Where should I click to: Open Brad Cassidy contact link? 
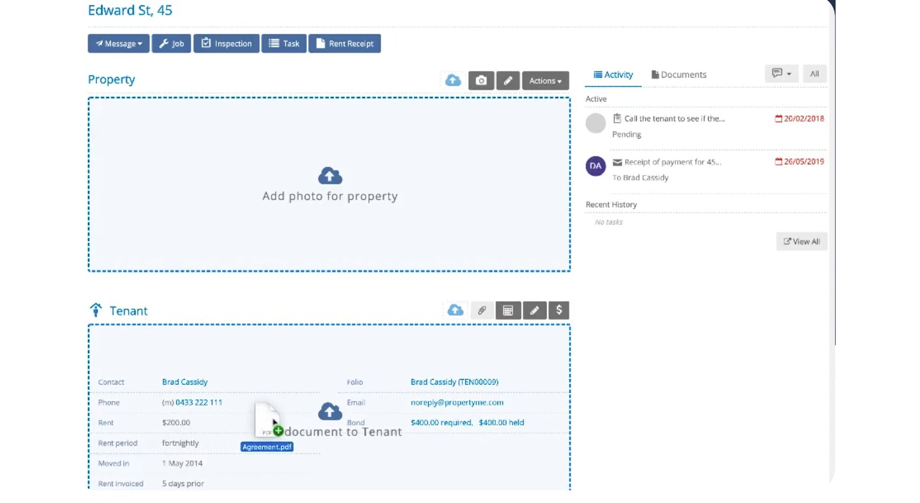185,382
